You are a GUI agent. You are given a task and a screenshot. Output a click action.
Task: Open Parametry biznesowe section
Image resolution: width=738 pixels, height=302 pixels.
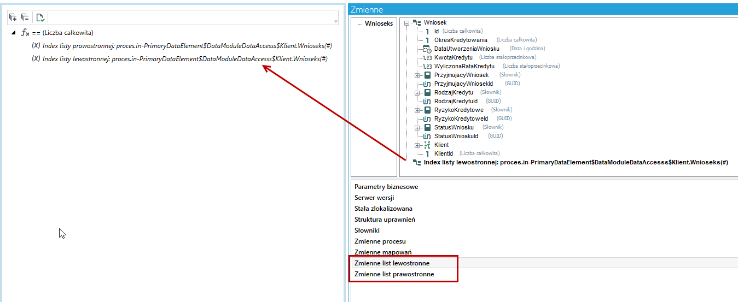(x=386, y=187)
